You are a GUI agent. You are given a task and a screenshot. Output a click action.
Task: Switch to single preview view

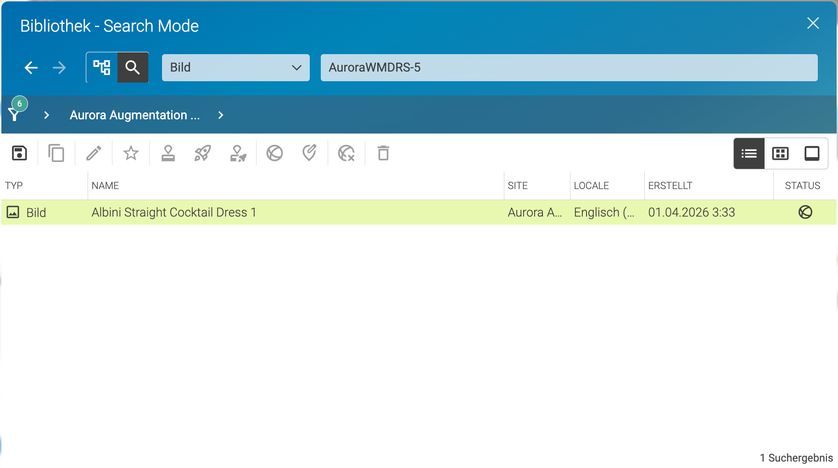[812, 153]
